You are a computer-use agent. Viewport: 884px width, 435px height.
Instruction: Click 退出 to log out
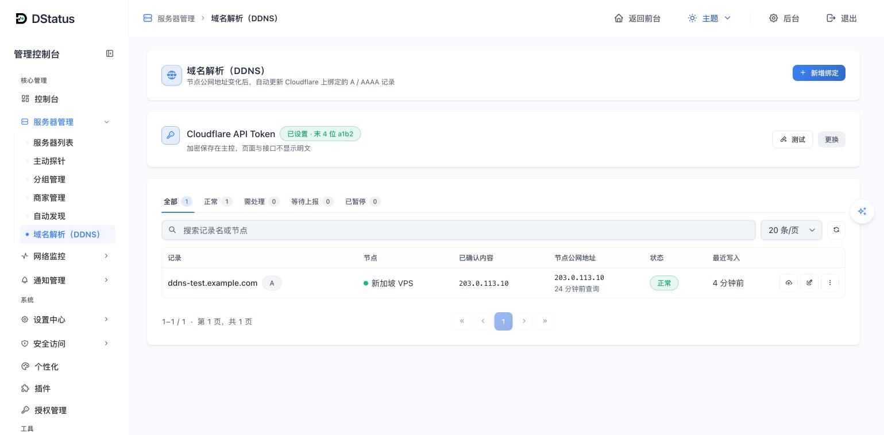coord(842,18)
